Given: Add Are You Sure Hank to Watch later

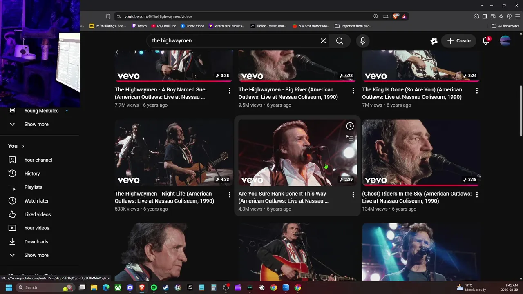Looking at the screenshot, I should (x=350, y=126).
